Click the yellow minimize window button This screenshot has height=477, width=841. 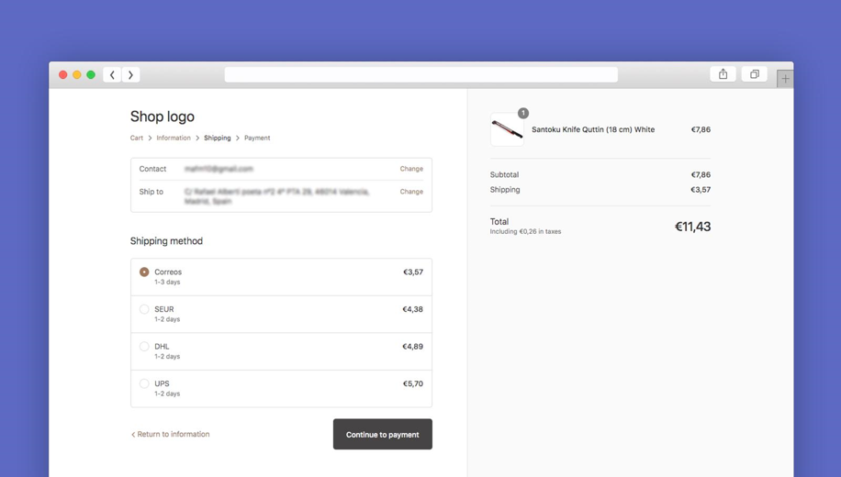(x=77, y=75)
